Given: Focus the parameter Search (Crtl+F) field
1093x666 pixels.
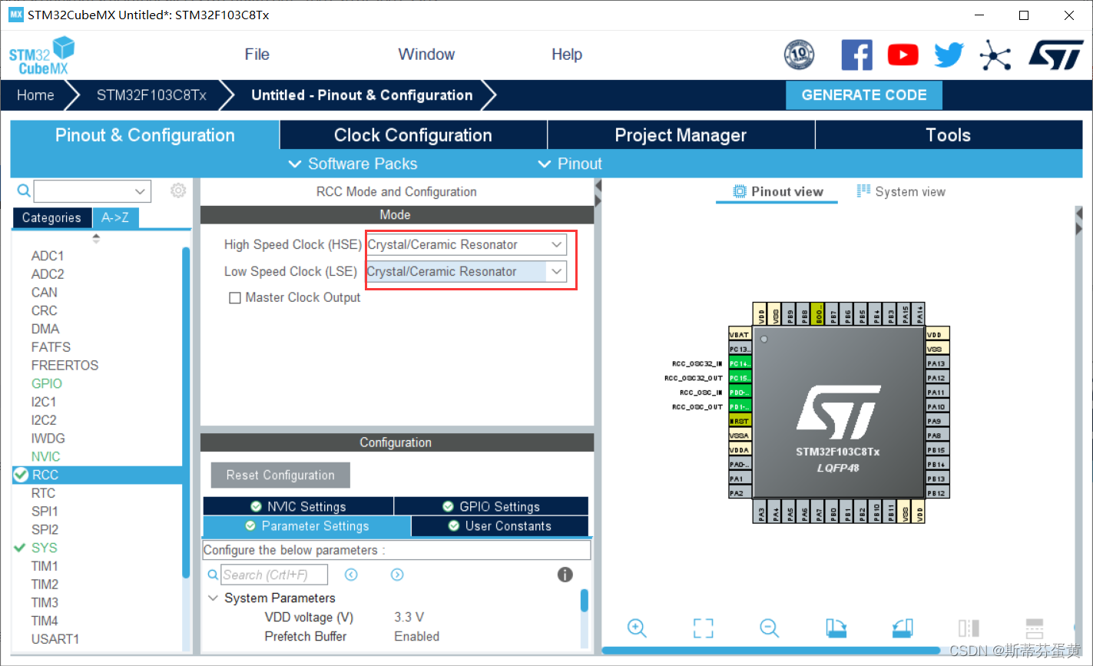Looking at the screenshot, I should (274, 575).
